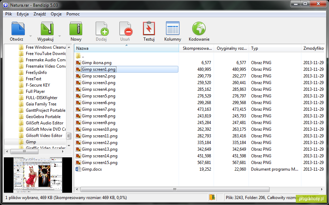Select the FULL-DISKfighter folder

tap(42, 97)
